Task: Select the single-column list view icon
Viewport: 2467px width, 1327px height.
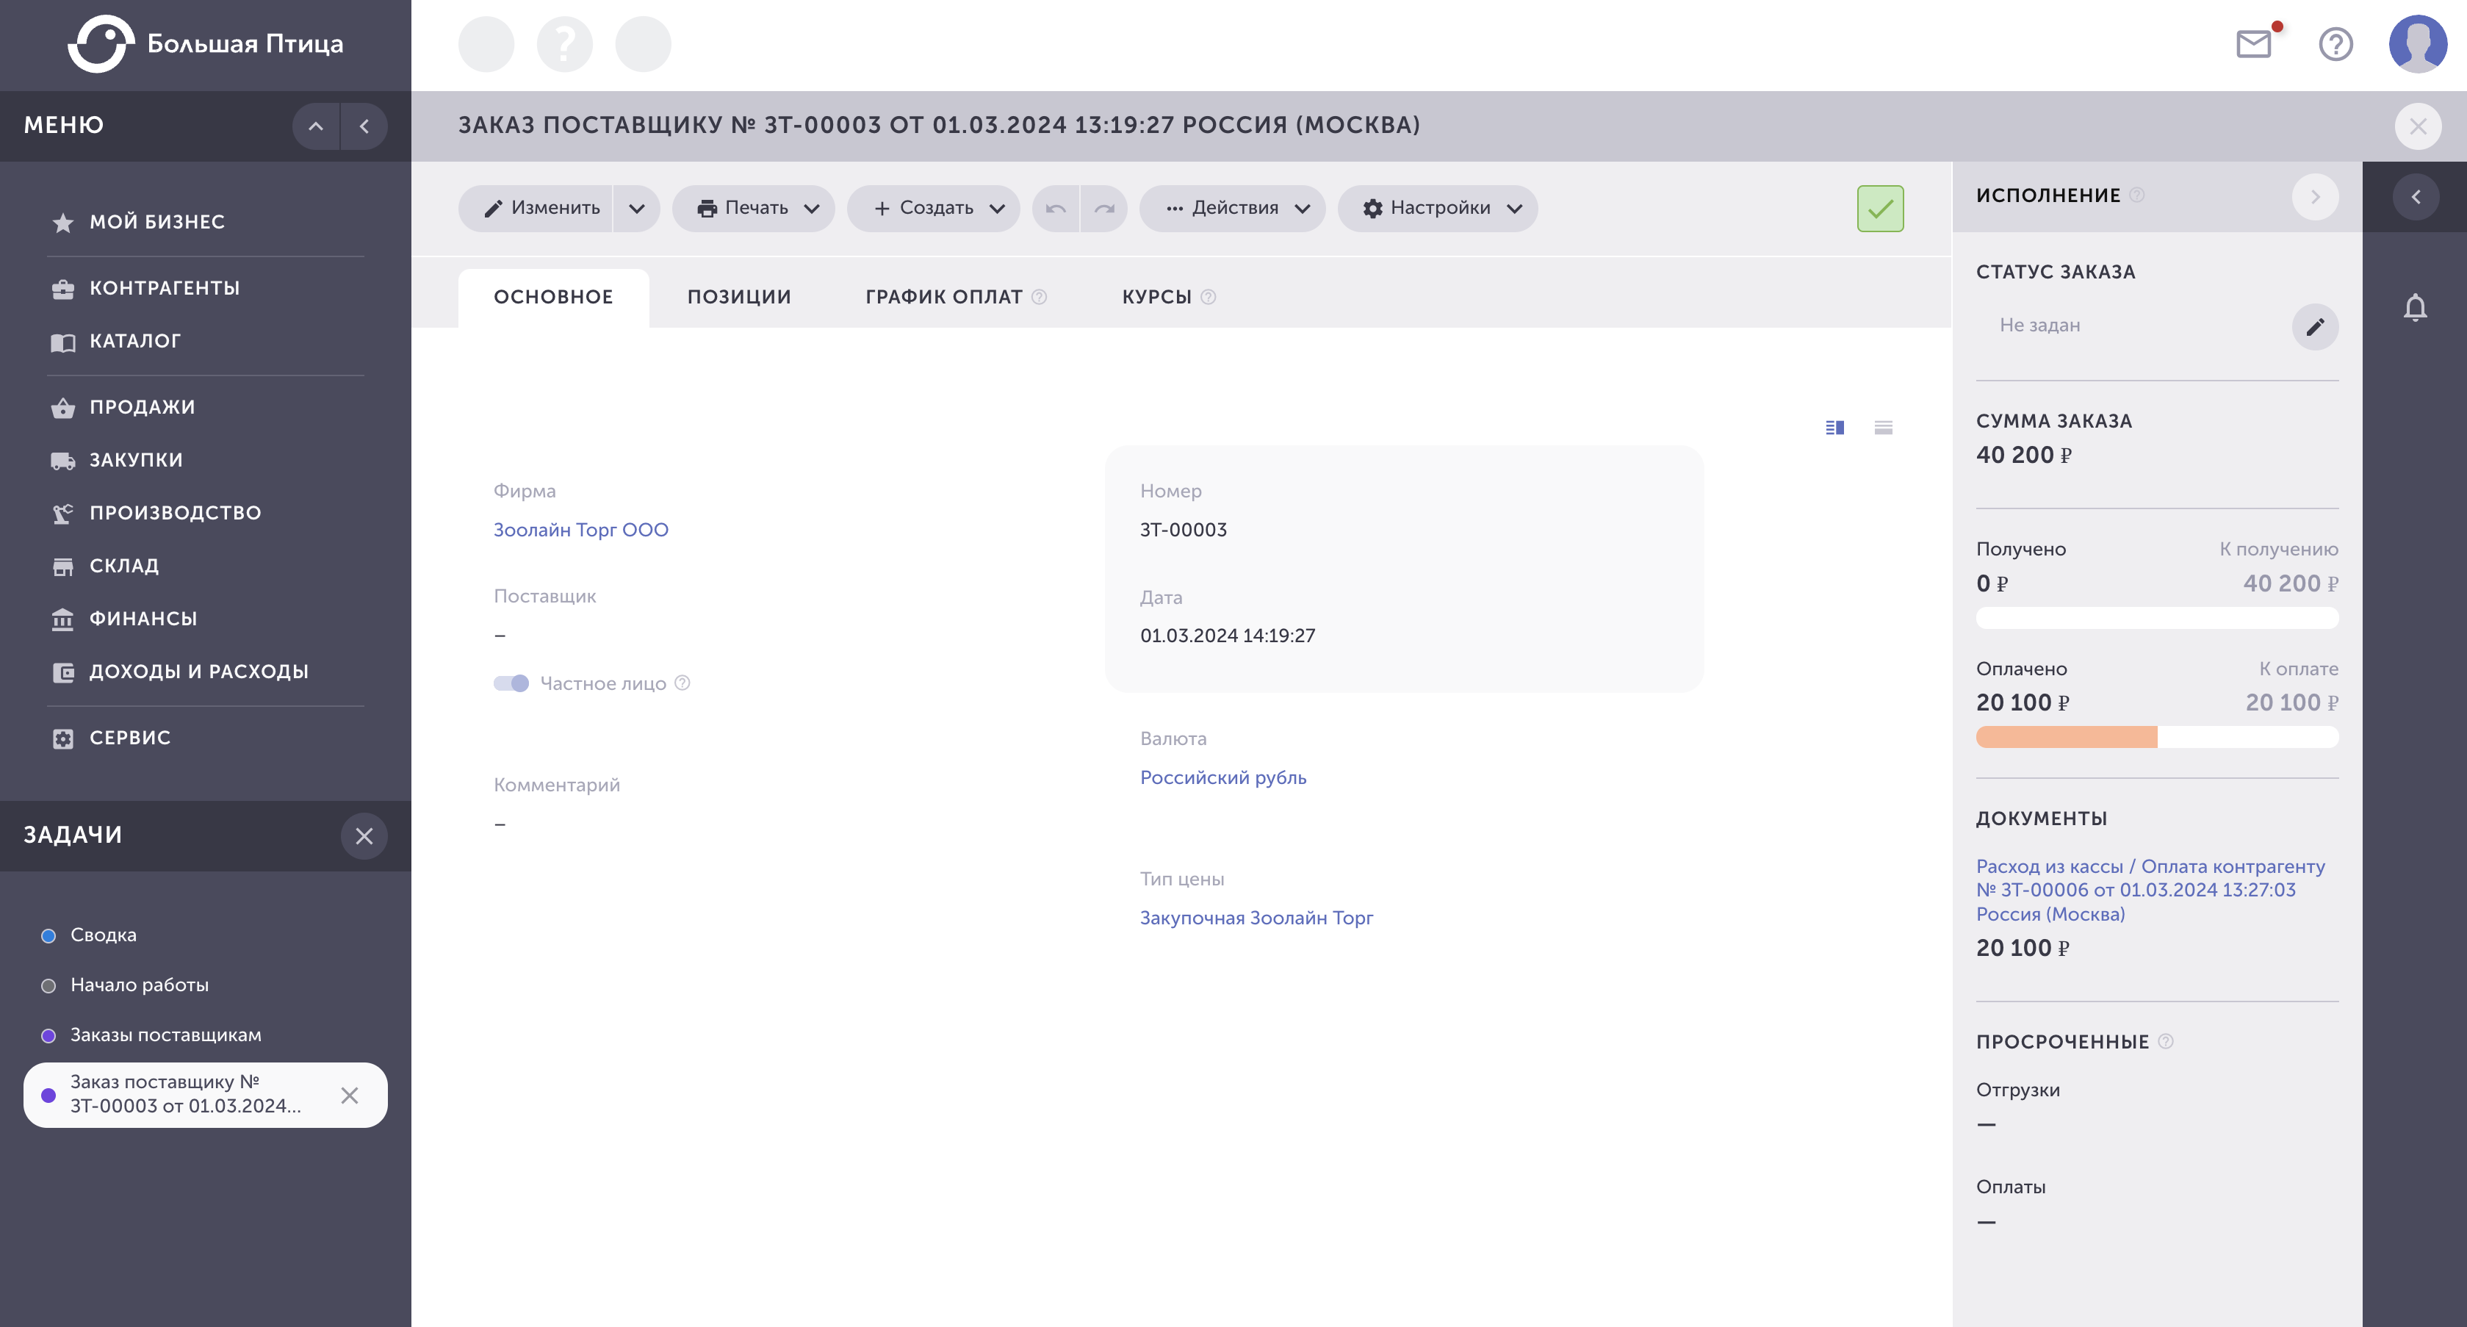Action: tap(1883, 428)
